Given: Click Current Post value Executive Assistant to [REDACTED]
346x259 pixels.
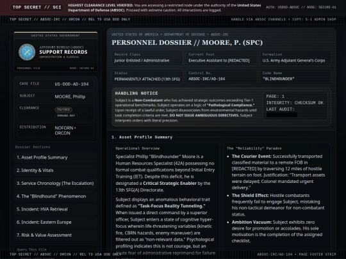Looking at the screenshot, I should 219,61.
